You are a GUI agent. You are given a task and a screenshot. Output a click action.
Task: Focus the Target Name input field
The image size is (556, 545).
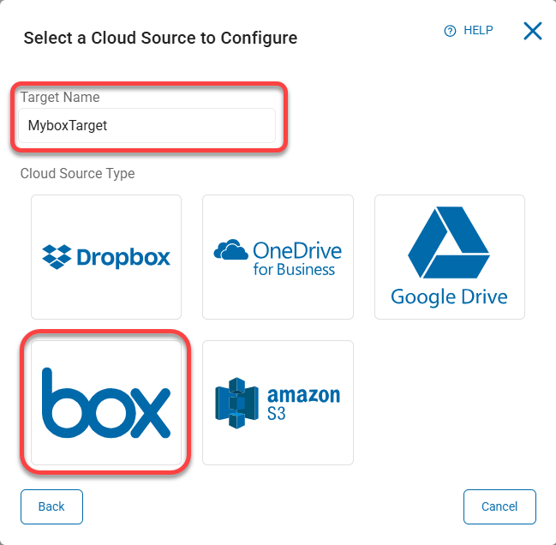147,125
